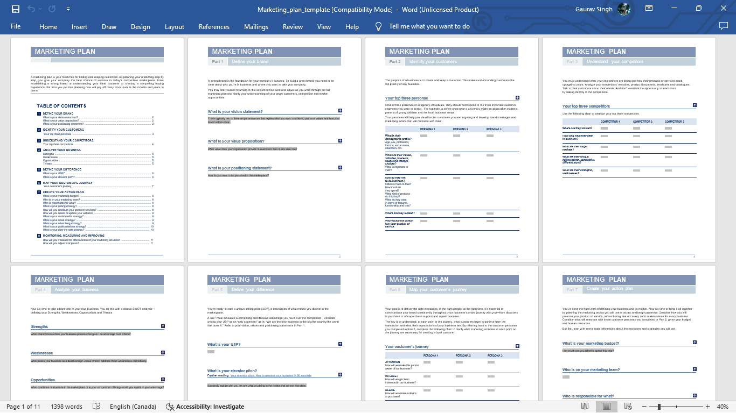Expand the Customize Quick Access Toolbar chevron

coord(68,9)
